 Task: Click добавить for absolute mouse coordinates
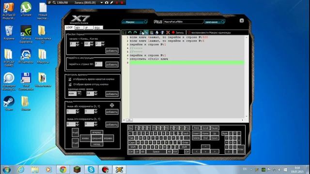pyautogui.click(x=112, y=112)
